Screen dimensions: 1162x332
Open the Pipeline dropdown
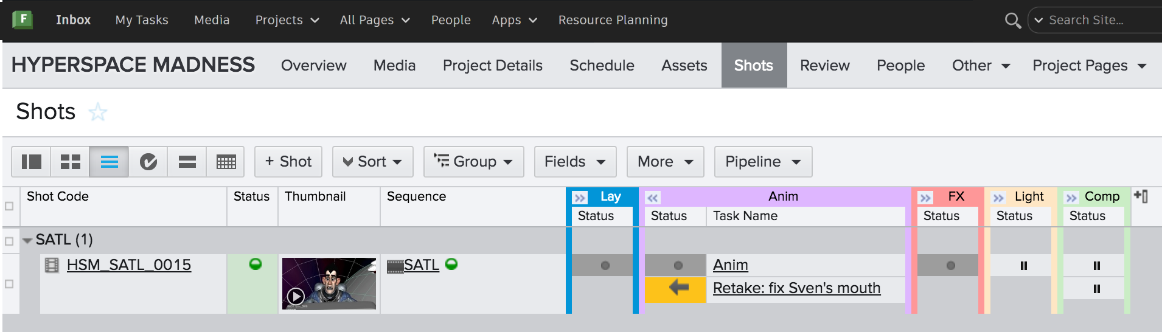(x=763, y=162)
